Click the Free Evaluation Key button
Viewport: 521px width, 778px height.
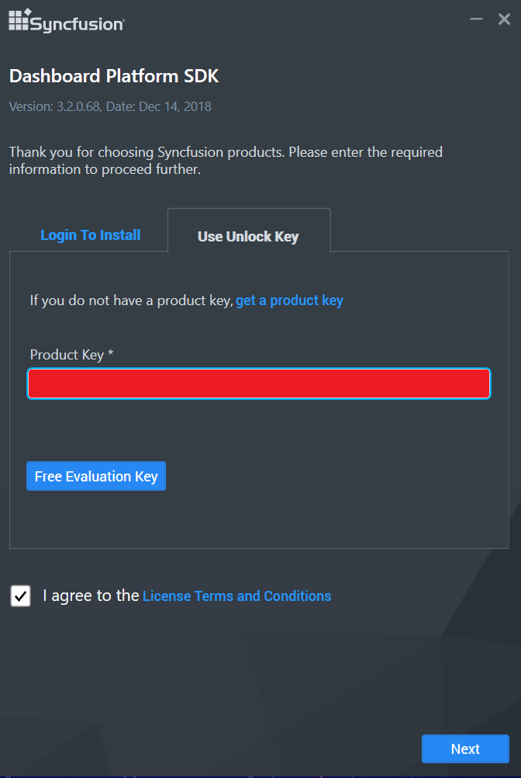pos(95,475)
